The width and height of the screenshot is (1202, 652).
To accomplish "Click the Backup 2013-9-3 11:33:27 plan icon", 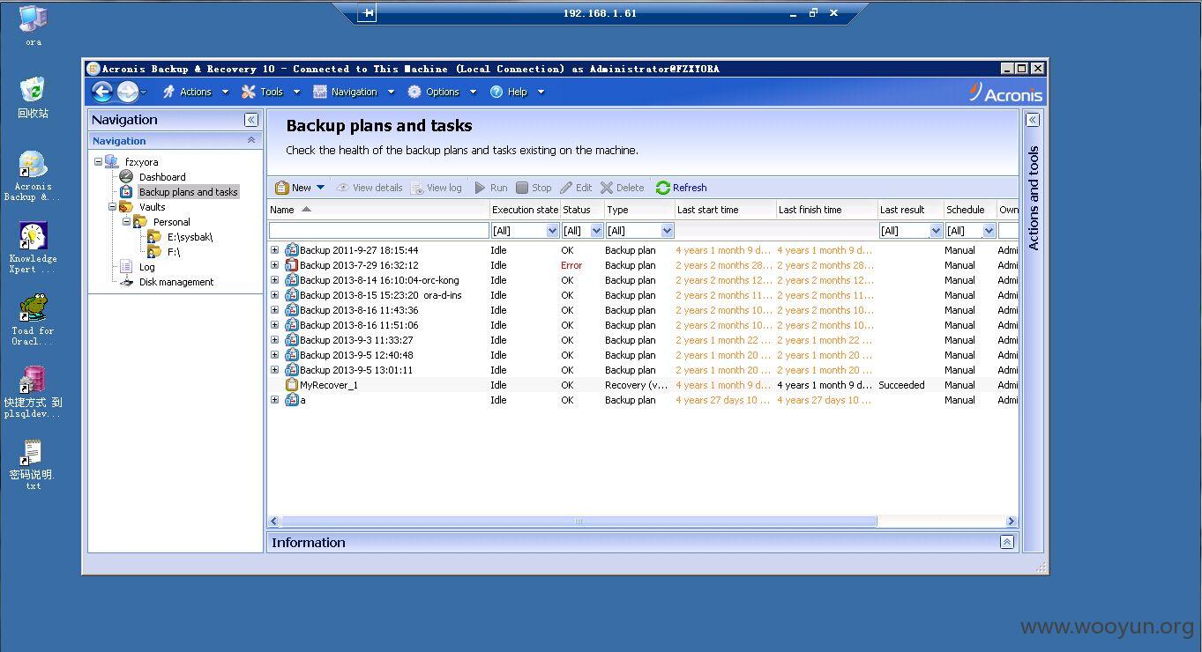I will tap(292, 340).
